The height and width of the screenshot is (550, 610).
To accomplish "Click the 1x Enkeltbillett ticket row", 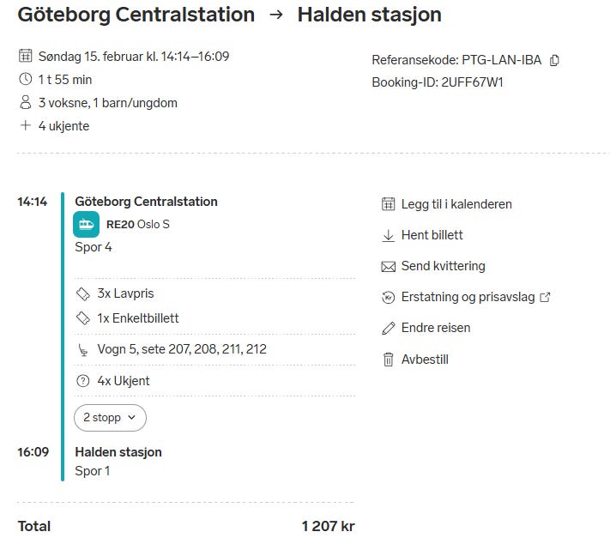I will 138,318.
